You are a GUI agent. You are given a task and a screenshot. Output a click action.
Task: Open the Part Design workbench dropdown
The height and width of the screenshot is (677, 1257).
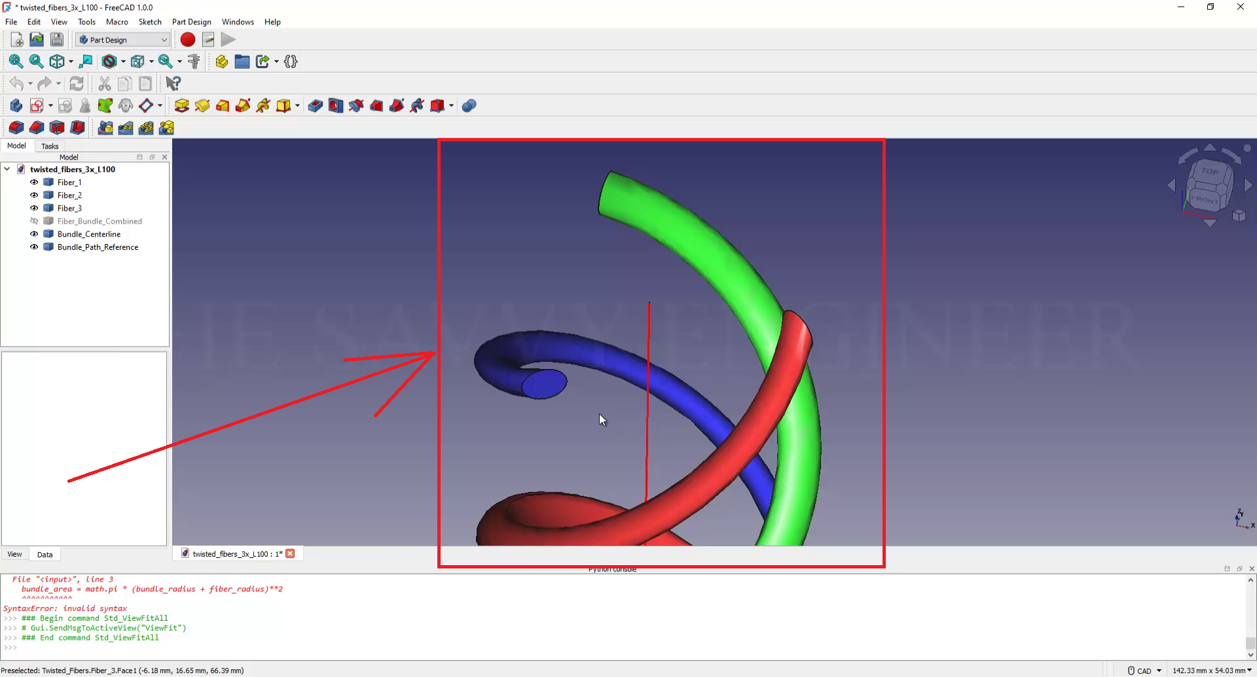tap(122, 40)
